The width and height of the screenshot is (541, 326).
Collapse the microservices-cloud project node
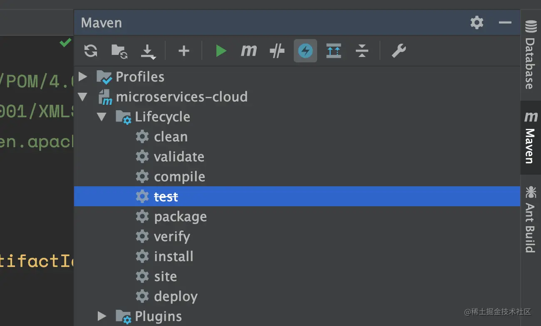[83, 97]
